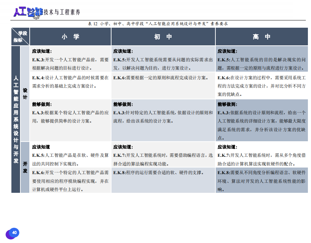The width and height of the screenshot is (311, 243).
Task: Click the 初中 column header
Action: (163, 37)
